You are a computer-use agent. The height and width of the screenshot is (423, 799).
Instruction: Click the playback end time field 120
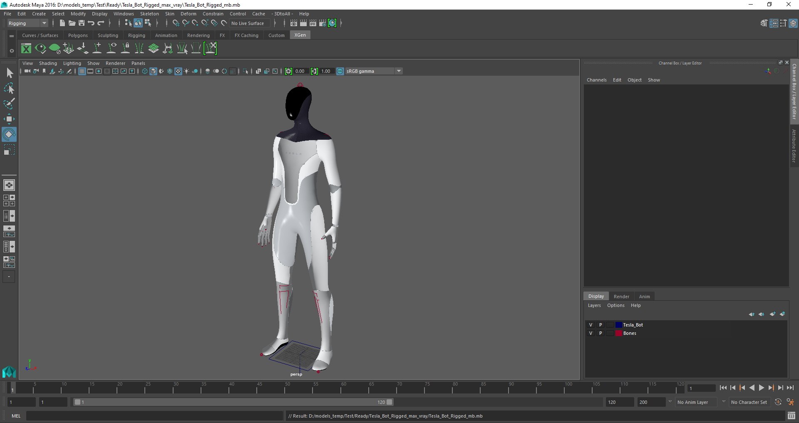pyautogui.click(x=620, y=402)
